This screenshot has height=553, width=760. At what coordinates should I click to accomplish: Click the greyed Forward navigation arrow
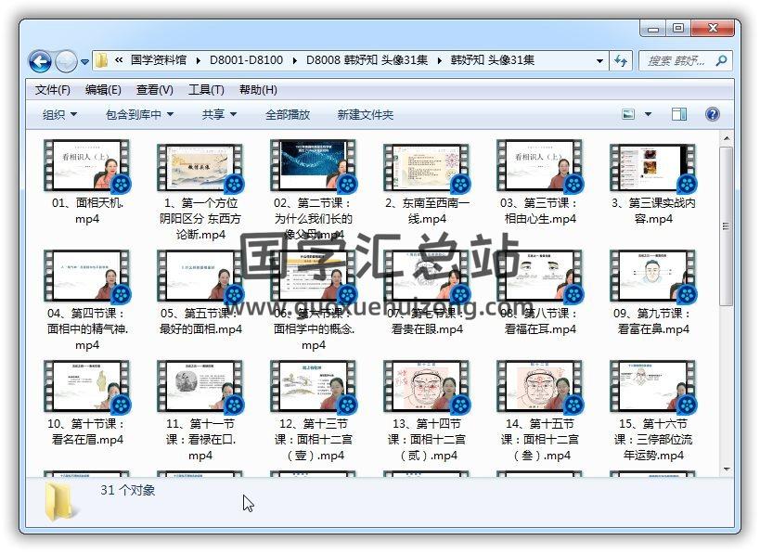66,61
